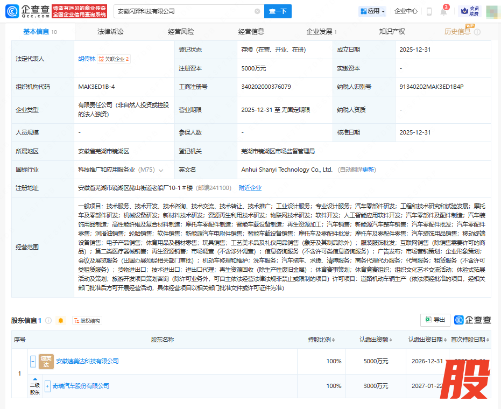Click the info icon next to 股东信息
The height and width of the screenshot is (409, 501).
(x=48, y=321)
